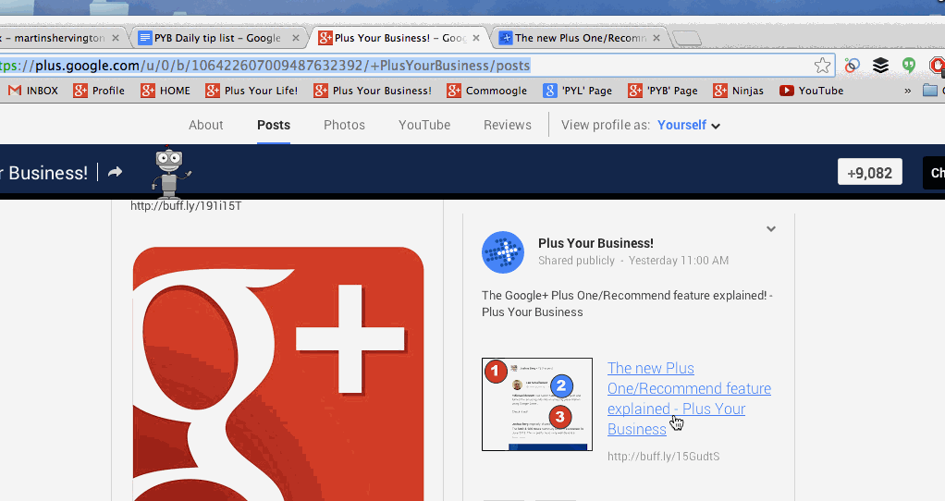The image size is (945, 501).
Task: Switch to the Posts tab
Action: click(x=274, y=125)
